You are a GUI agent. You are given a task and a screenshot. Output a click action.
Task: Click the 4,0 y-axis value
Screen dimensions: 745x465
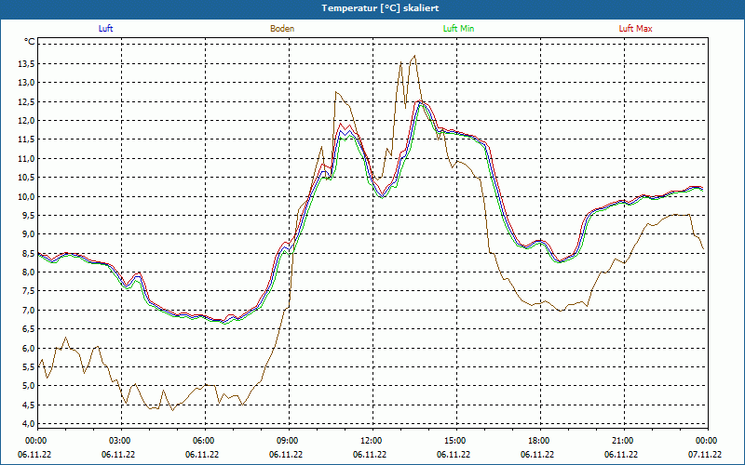click(x=29, y=424)
